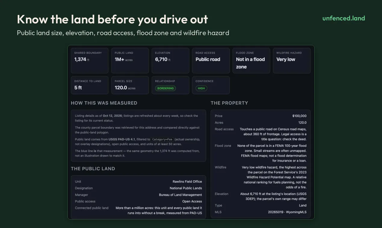Select the Parcel Size 120.0 acres card

(130, 85)
